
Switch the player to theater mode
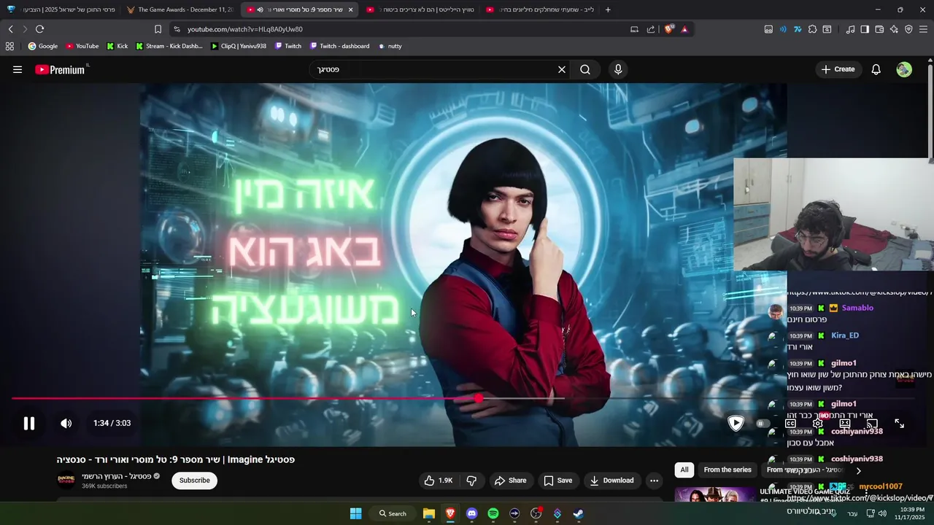(845, 424)
